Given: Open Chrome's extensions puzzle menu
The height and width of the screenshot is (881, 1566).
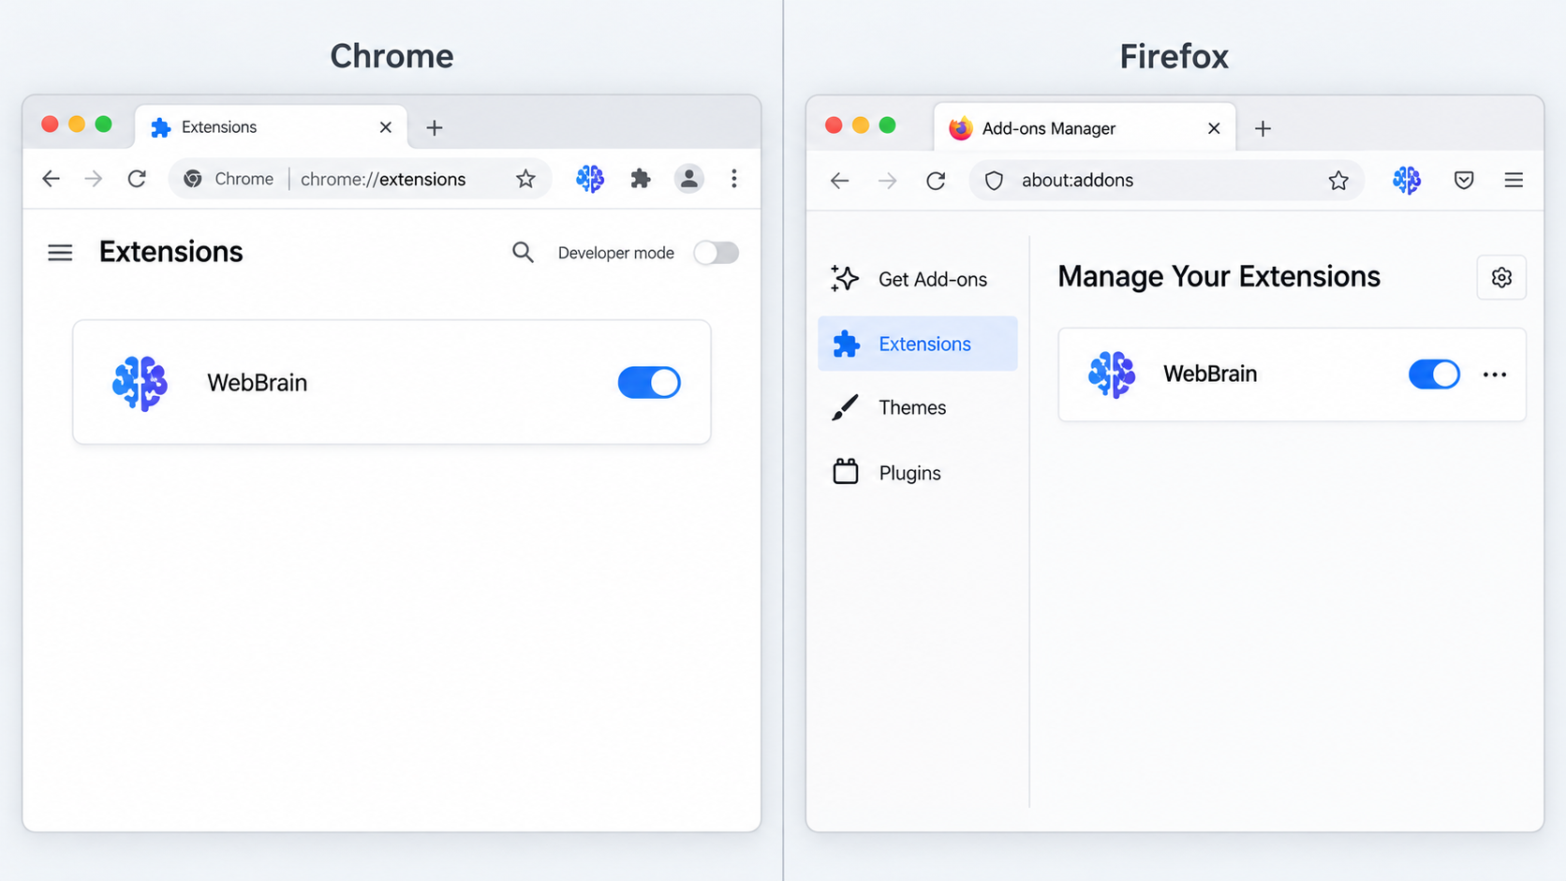Looking at the screenshot, I should point(641,178).
